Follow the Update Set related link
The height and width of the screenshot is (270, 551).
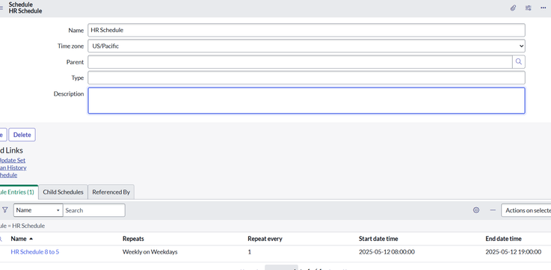(x=12, y=160)
